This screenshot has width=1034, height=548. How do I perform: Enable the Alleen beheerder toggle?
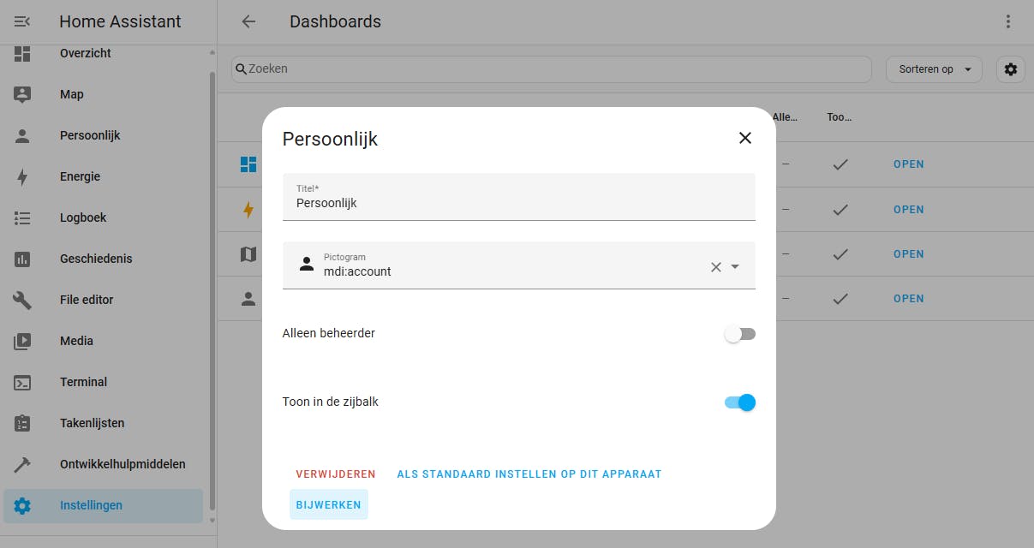tap(739, 334)
